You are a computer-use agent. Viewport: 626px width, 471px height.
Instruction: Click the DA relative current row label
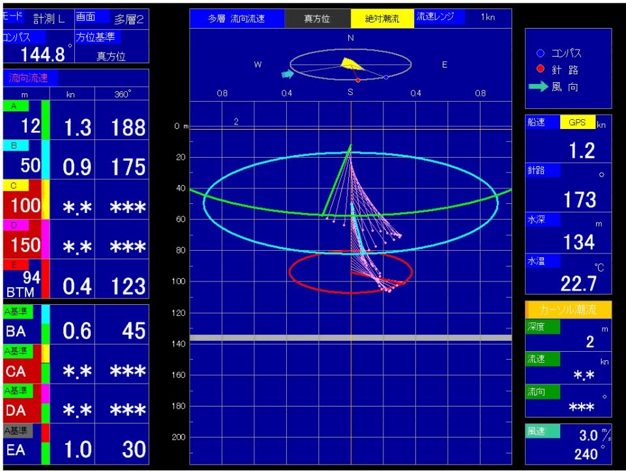pos(16,410)
